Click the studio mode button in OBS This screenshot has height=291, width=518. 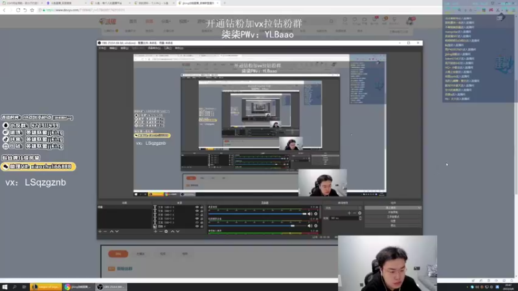click(393, 217)
